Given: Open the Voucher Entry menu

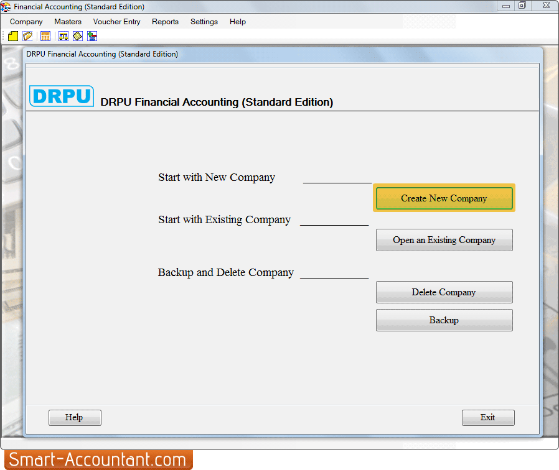Looking at the screenshot, I should coord(116,22).
